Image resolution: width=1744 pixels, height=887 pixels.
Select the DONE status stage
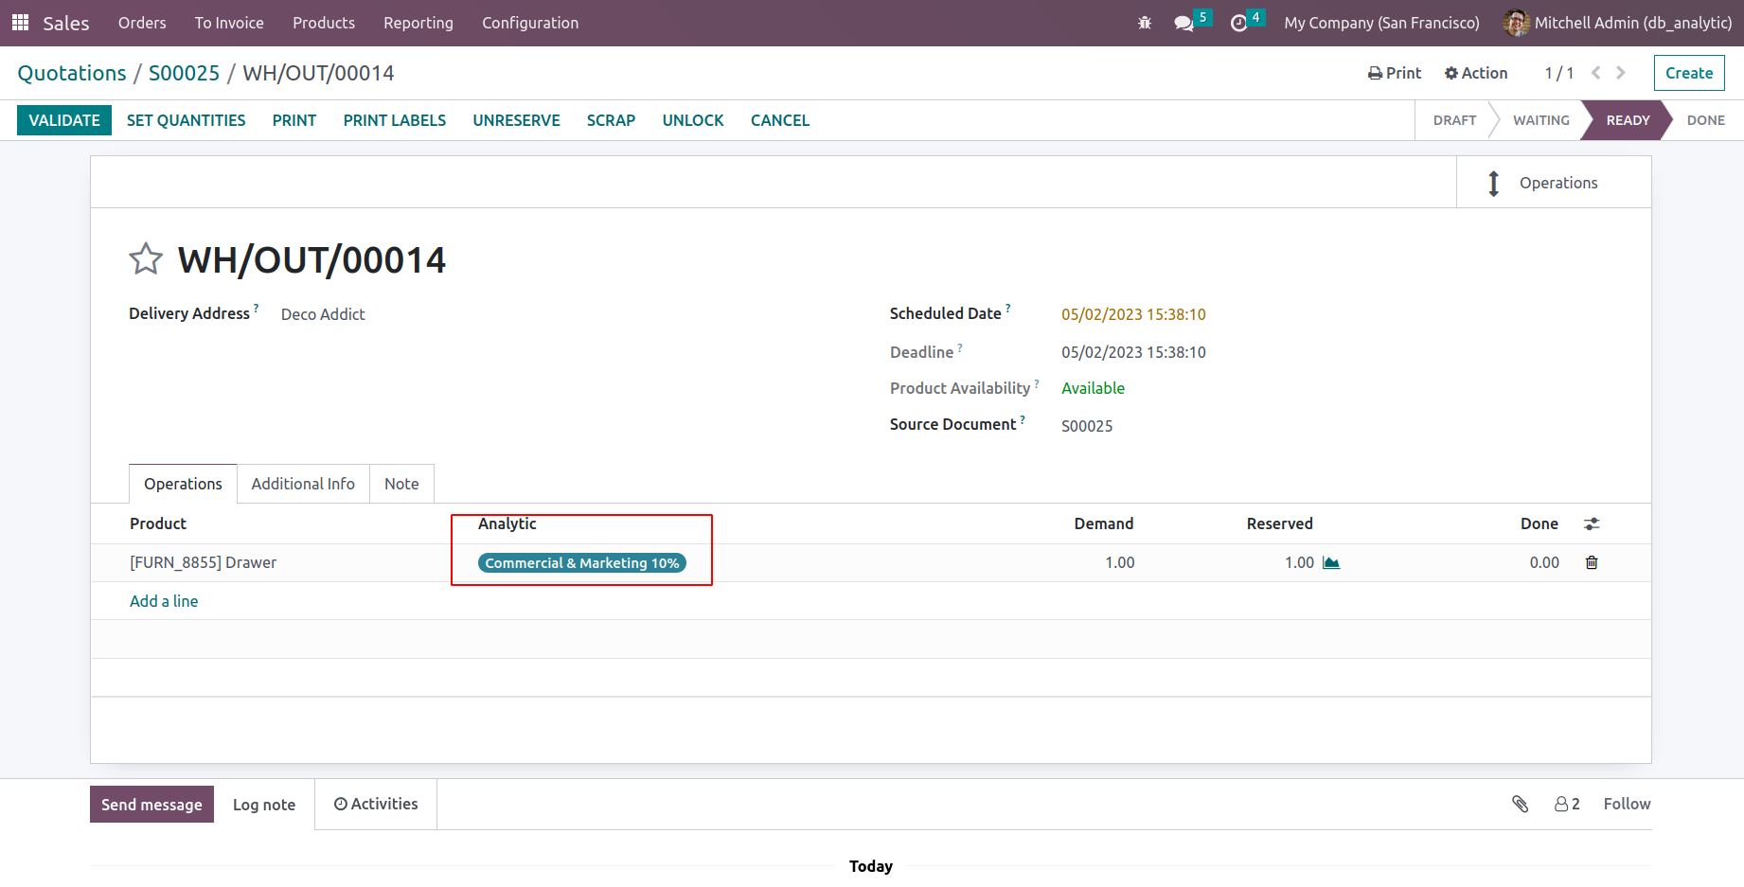point(1705,120)
